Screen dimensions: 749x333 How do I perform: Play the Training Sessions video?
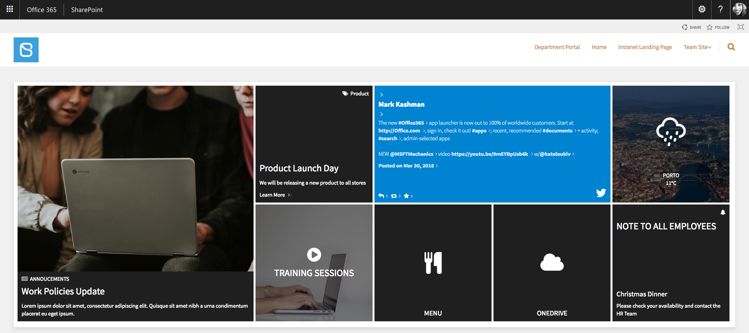click(314, 255)
